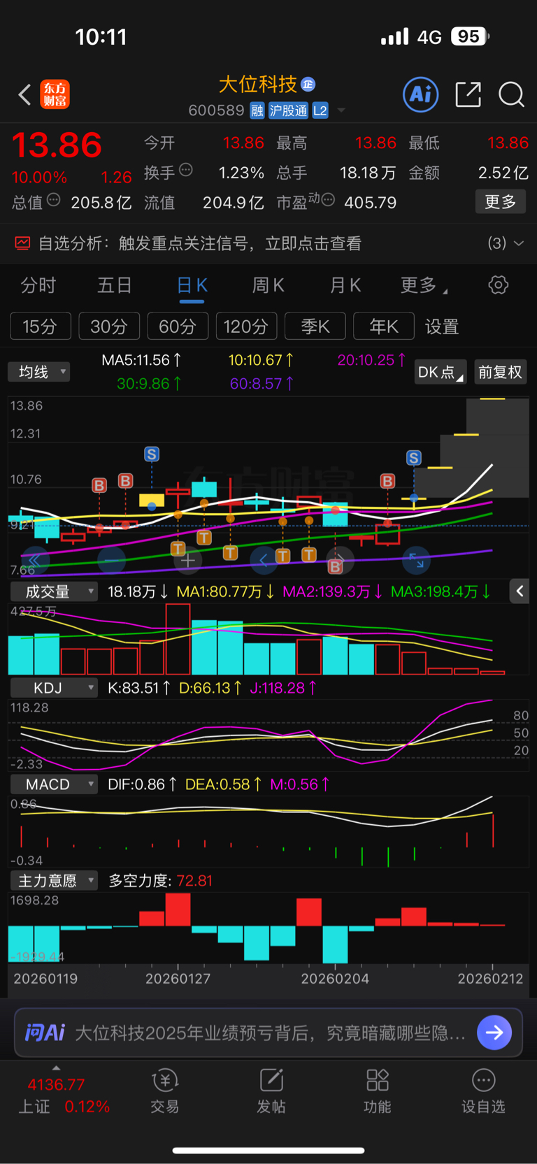Expand the index bar arrow above 上证
Screen dimensions: 537x1164
56,1068
